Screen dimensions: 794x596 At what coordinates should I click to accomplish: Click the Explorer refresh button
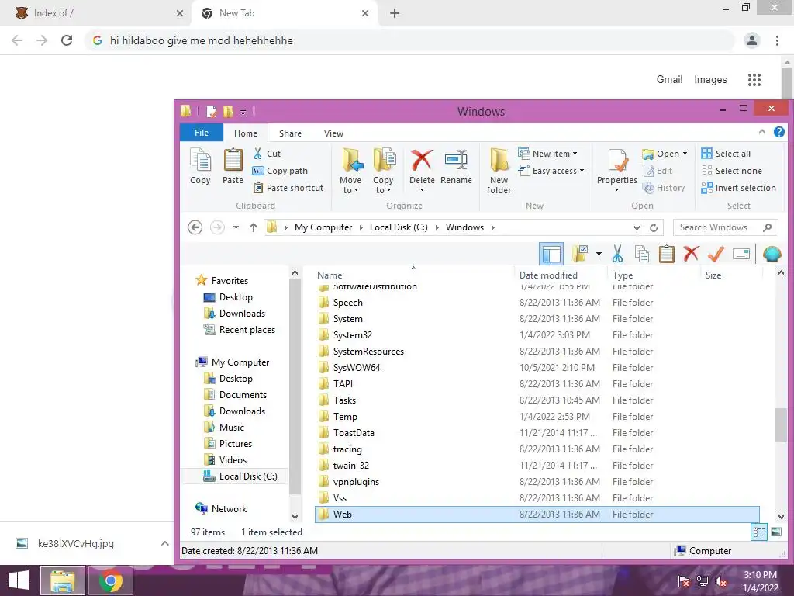(x=654, y=227)
